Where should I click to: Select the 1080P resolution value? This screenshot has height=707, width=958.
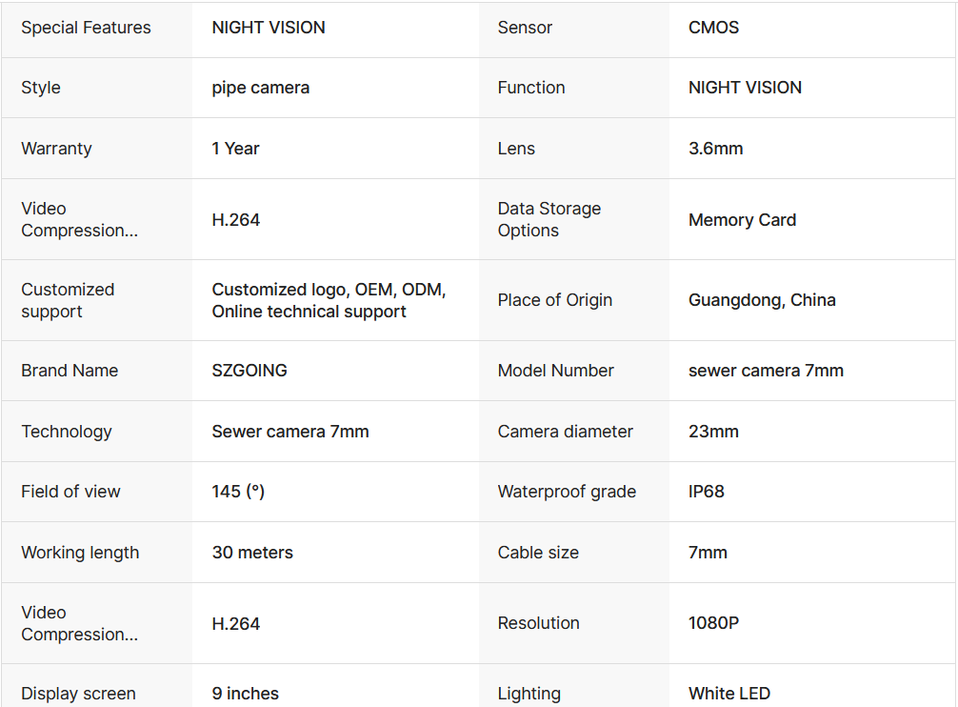pyautogui.click(x=713, y=622)
